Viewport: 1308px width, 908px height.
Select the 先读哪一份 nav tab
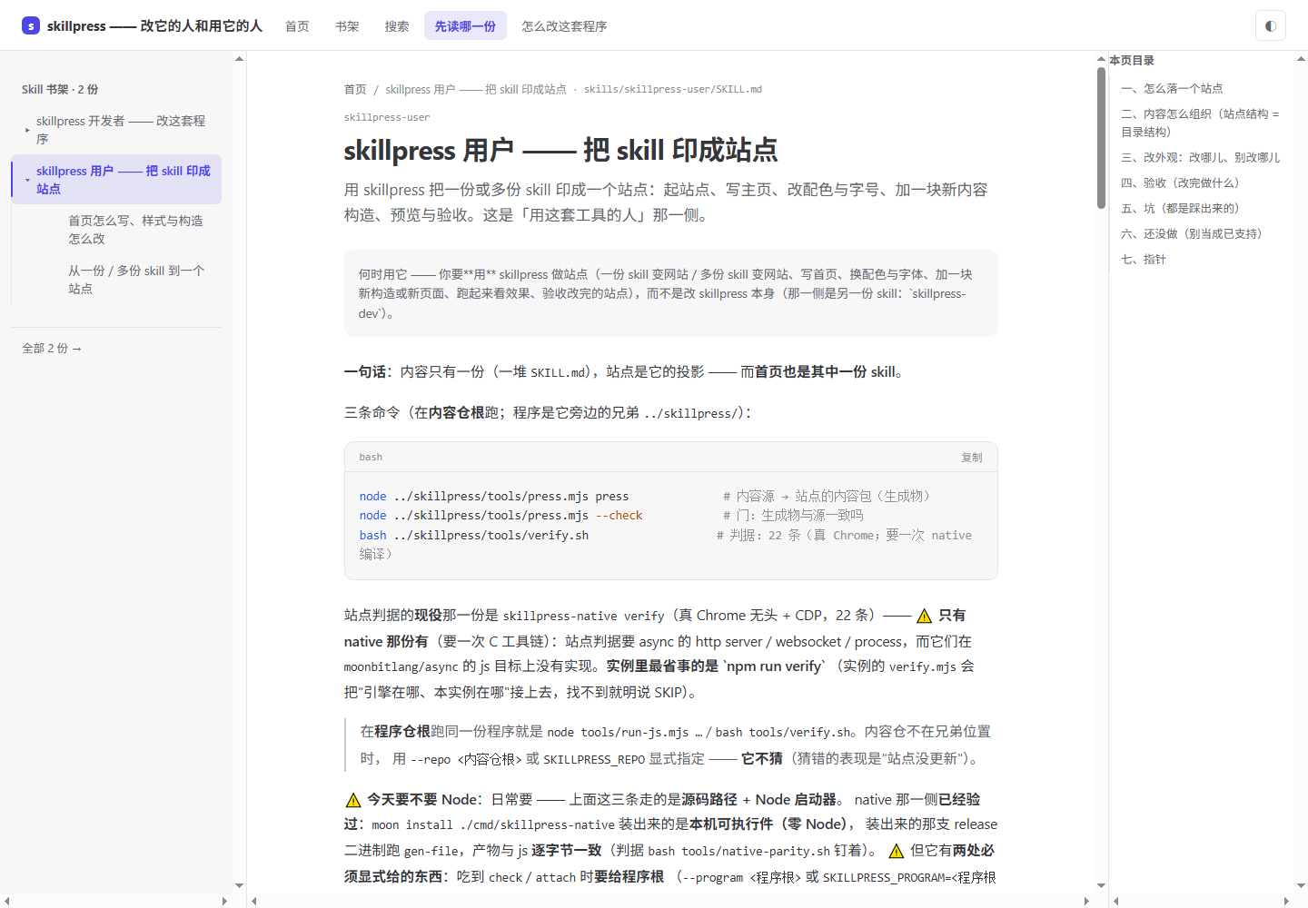[x=465, y=26]
